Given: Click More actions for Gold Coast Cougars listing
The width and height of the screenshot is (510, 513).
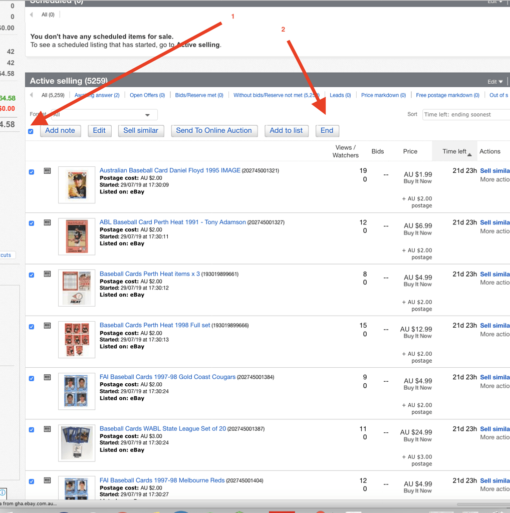Looking at the screenshot, I should point(495,386).
